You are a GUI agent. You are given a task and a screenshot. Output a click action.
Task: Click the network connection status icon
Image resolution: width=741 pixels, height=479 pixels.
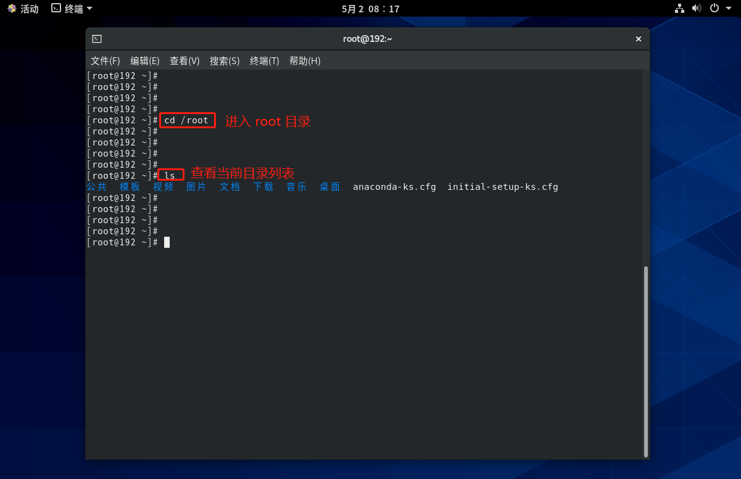tap(679, 9)
